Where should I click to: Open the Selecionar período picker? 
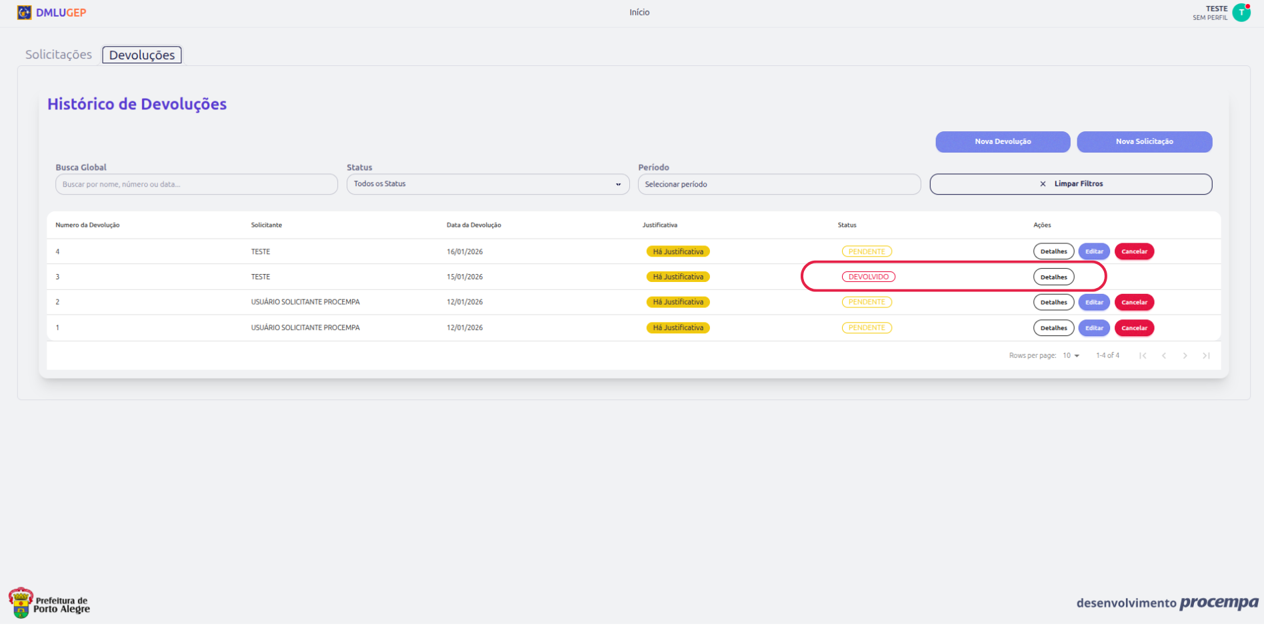pyautogui.click(x=779, y=184)
